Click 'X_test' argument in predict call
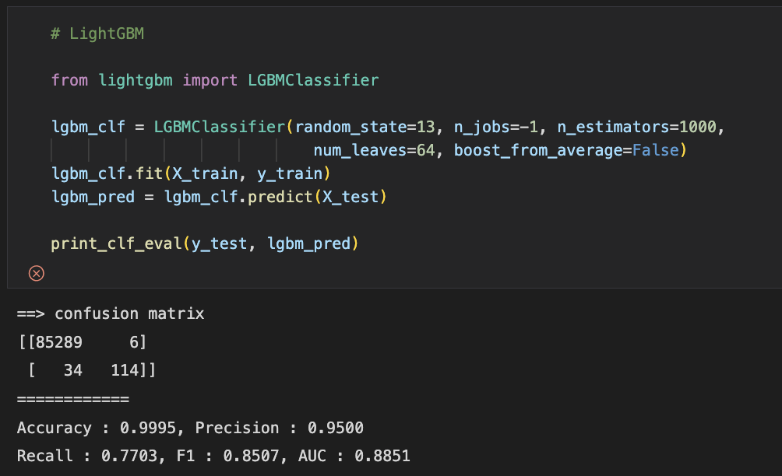 [350, 198]
